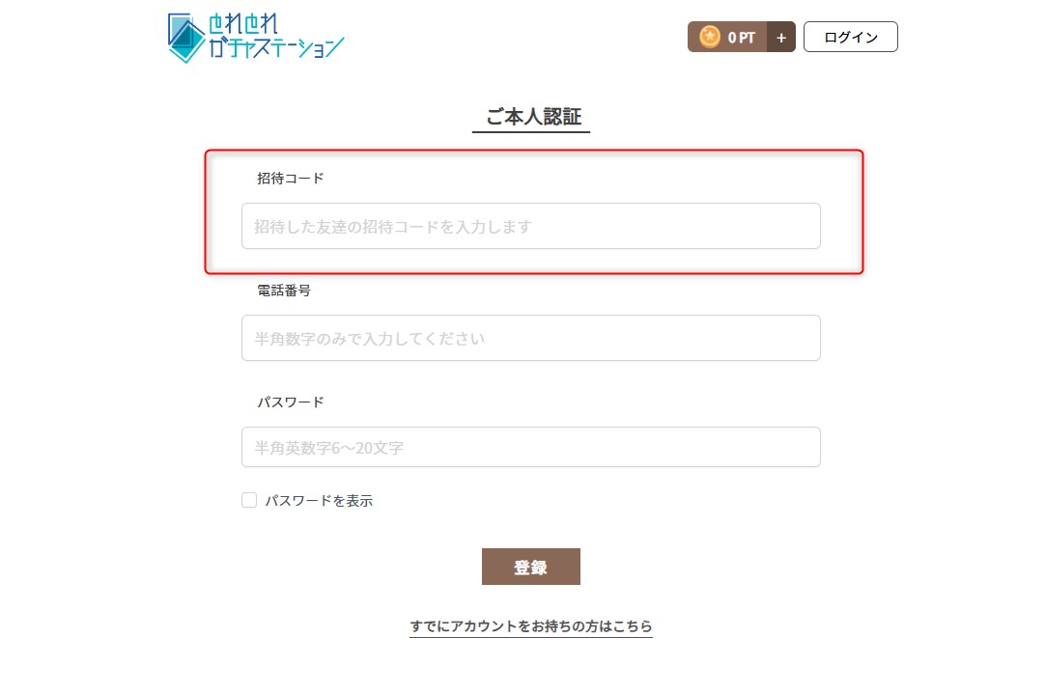
Task: Click the ご本人認証 heading
Action: click(532, 117)
